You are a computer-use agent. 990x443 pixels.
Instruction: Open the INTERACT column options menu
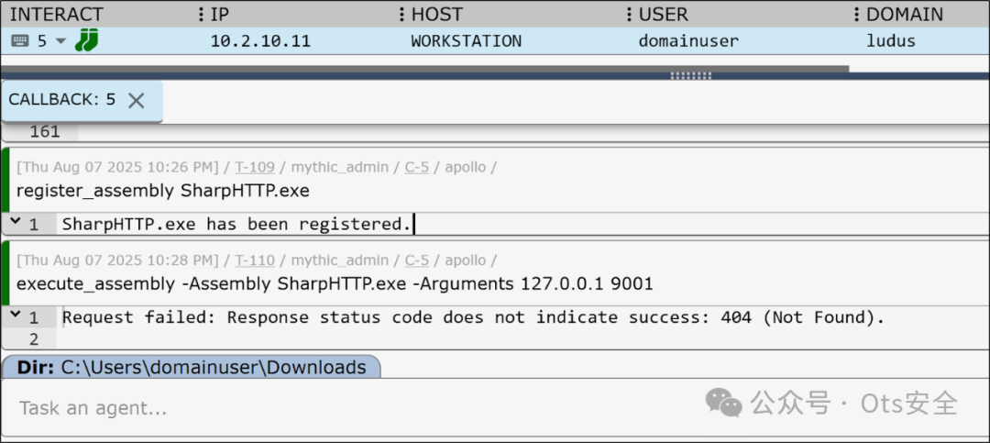tap(202, 15)
